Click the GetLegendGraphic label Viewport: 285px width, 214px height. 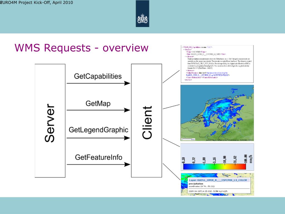pyautogui.click(x=98, y=130)
